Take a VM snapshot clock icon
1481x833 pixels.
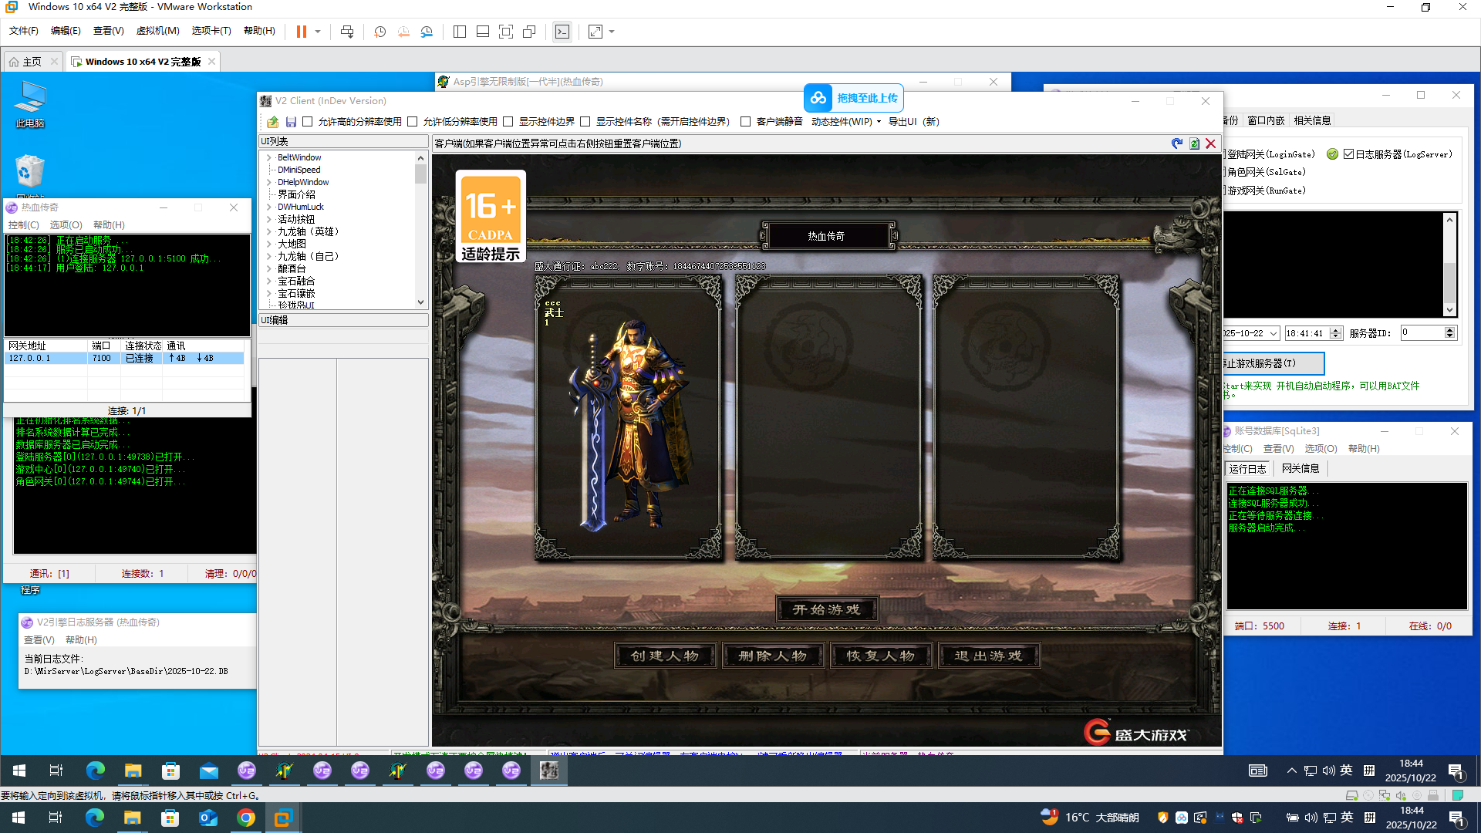pos(380,32)
